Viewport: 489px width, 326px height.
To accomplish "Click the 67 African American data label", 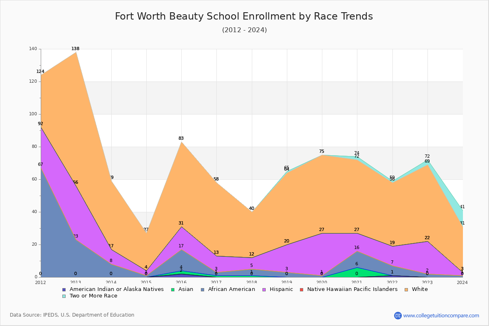I will pyautogui.click(x=40, y=165).
